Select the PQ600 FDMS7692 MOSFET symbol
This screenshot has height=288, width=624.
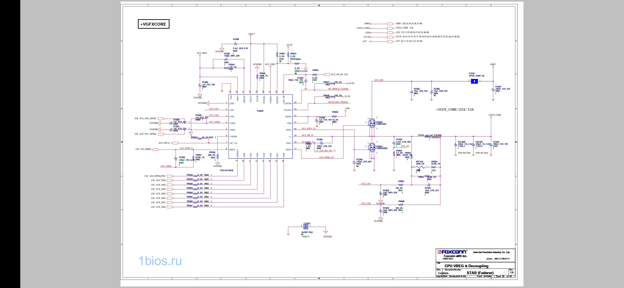pos(372,123)
